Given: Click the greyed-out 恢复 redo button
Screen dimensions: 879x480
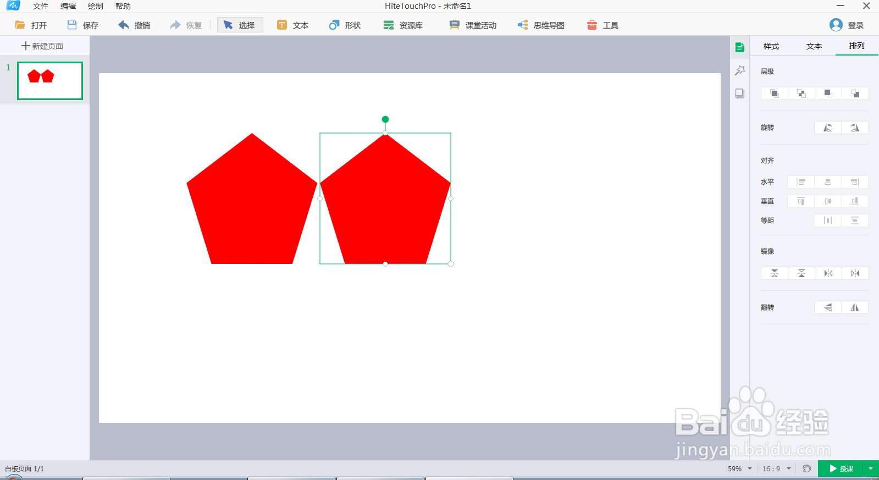Looking at the screenshot, I should pos(186,25).
